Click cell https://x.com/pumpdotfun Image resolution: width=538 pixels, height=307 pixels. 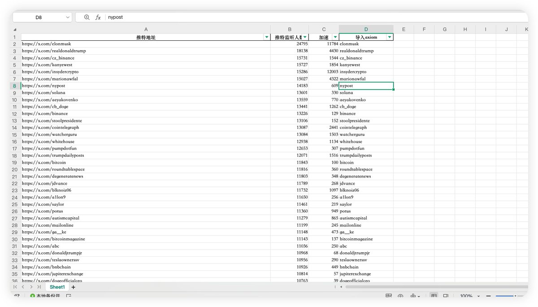click(x=146, y=148)
